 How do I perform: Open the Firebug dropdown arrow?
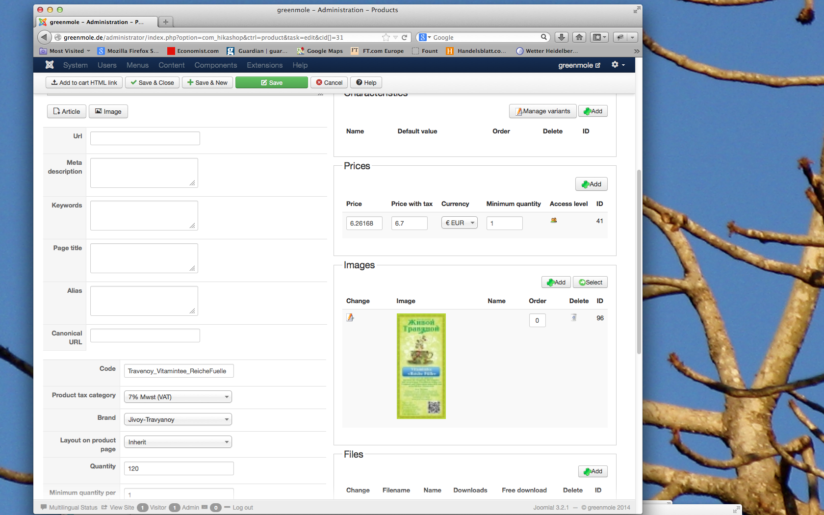[x=632, y=37]
